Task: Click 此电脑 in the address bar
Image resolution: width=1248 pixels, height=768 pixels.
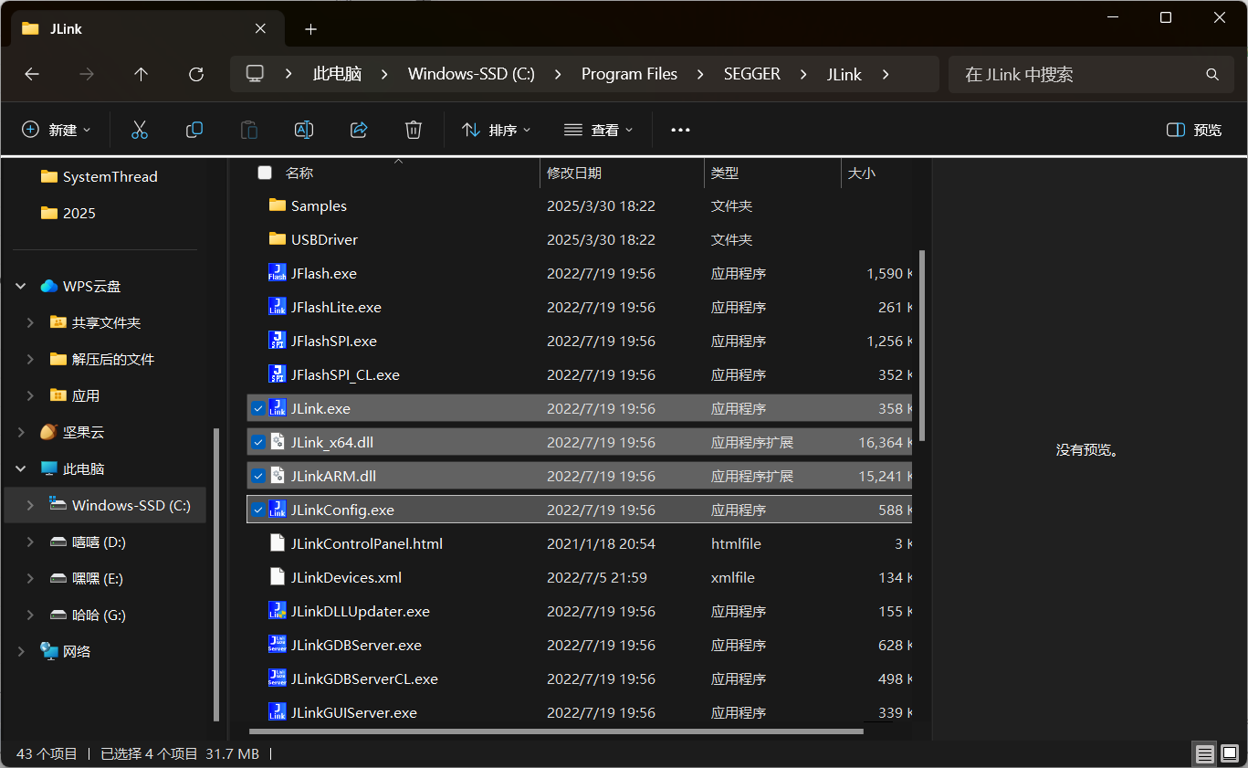Action: (337, 74)
